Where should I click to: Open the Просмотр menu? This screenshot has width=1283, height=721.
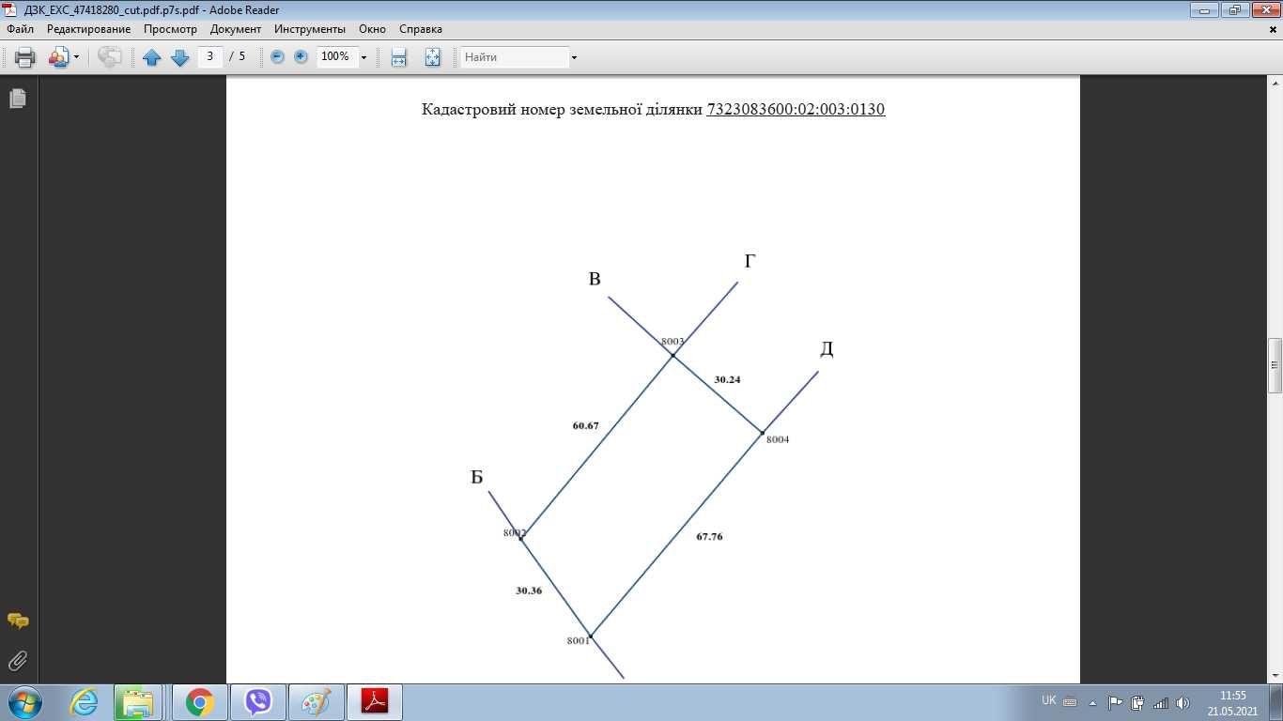[x=171, y=29]
